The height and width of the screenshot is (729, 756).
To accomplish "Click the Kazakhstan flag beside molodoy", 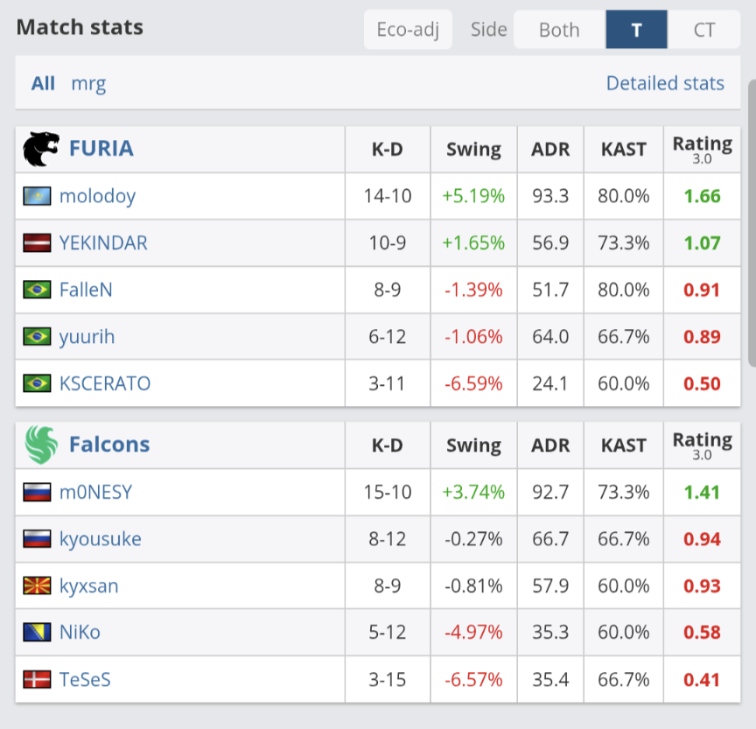I will 37,196.
